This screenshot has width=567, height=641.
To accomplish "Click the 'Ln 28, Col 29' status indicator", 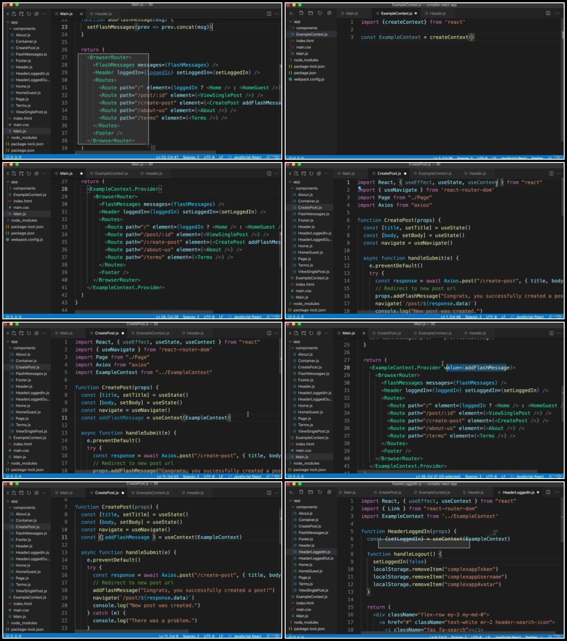I will [167, 317].
